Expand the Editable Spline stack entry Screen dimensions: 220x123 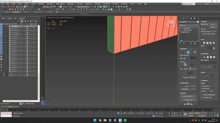coord(180,32)
